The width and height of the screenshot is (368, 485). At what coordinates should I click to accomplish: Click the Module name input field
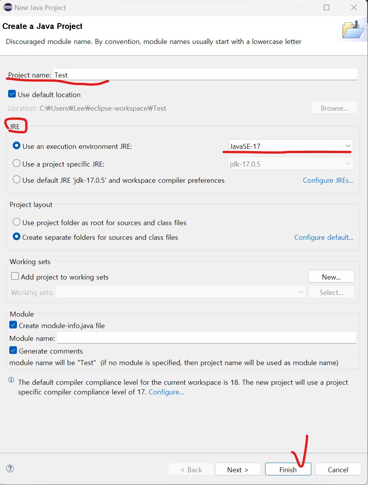207,338
